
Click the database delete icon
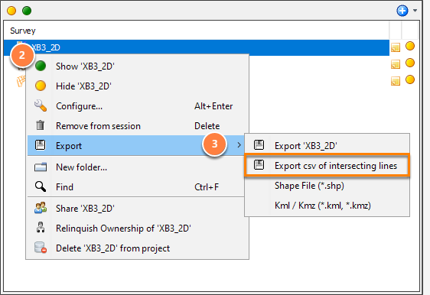click(41, 248)
